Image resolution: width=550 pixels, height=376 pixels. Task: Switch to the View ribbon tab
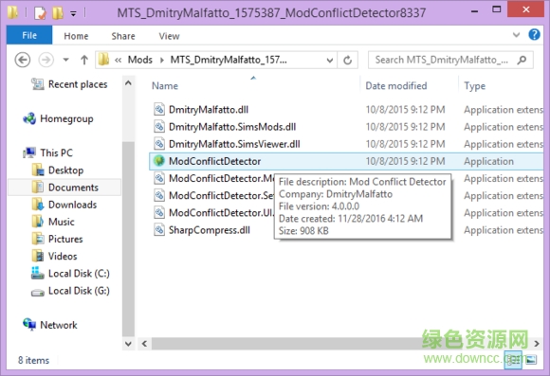[x=169, y=36]
